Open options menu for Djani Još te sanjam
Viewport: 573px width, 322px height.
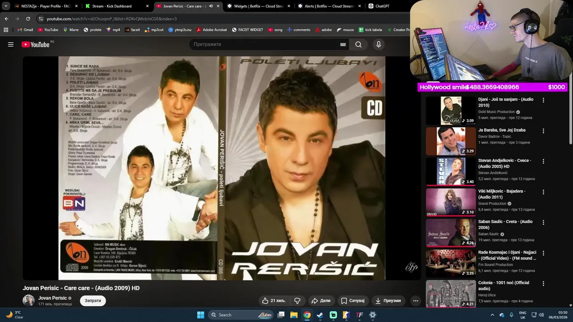point(543,100)
